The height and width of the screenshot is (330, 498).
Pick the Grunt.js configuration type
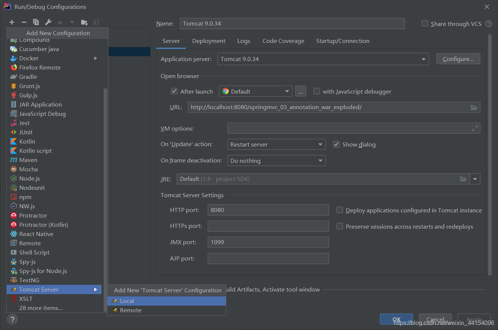click(54, 86)
